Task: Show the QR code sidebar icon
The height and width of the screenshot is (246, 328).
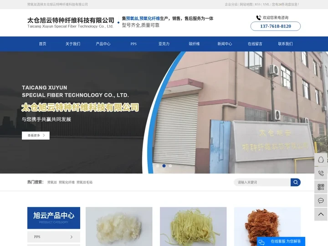Action: pyautogui.click(x=321, y=187)
